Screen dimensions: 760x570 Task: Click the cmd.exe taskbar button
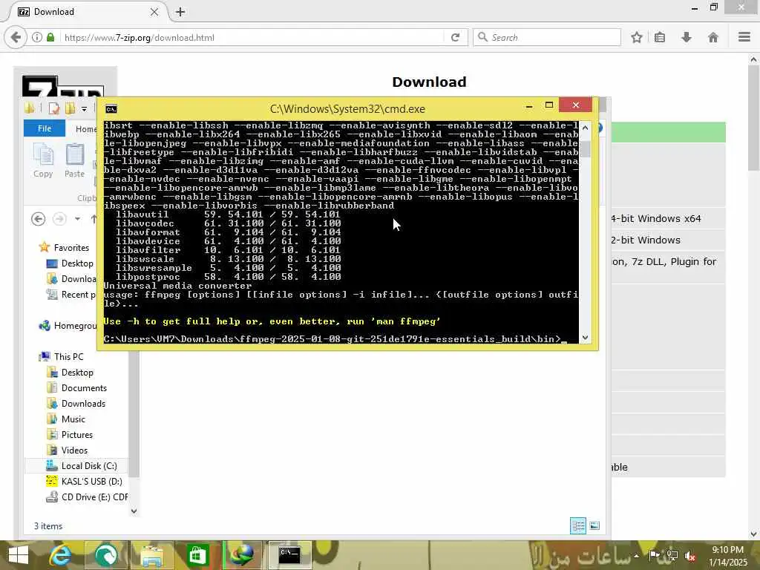[x=289, y=555]
